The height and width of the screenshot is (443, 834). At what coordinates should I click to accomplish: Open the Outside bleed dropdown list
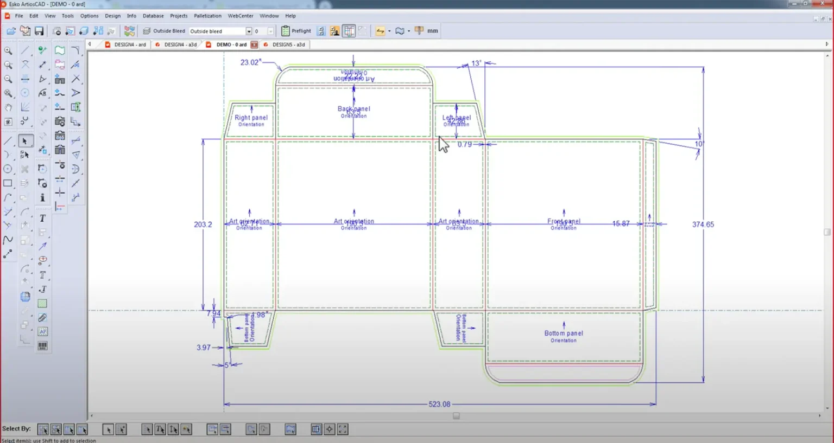249,31
